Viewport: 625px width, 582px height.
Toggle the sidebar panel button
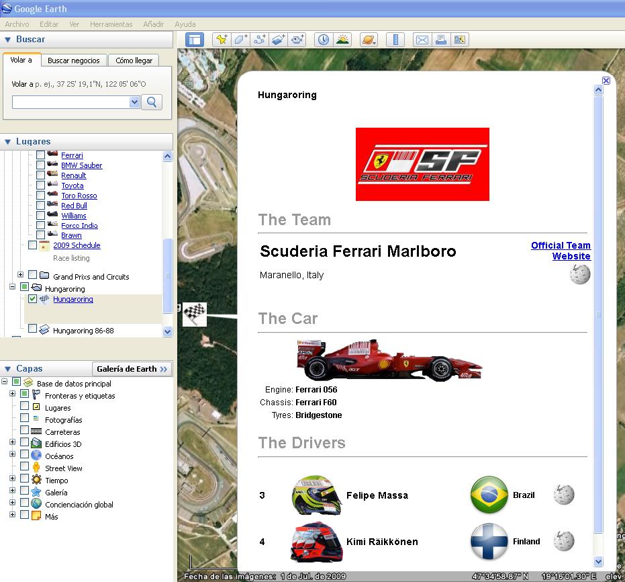point(194,40)
